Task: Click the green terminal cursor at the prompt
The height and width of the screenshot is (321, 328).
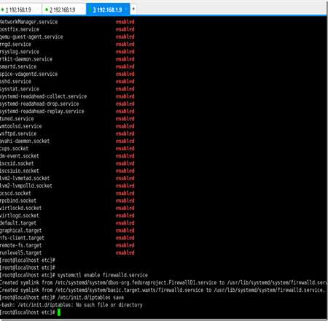Action: pos(58,312)
